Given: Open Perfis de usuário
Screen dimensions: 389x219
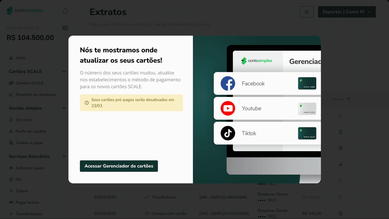Looking at the screenshot, I should (31, 131).
